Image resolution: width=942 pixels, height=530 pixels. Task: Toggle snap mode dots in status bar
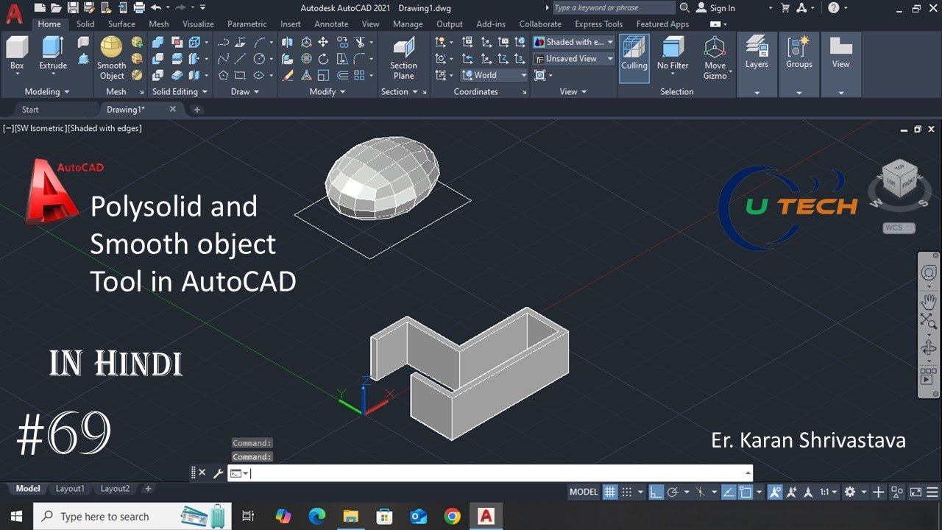click(x=627, y=492)
